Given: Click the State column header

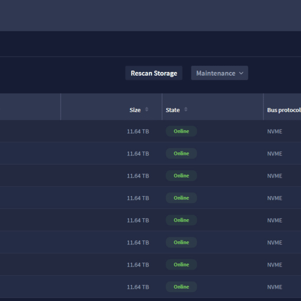Looking at the screenshot, I should [213, 107].
